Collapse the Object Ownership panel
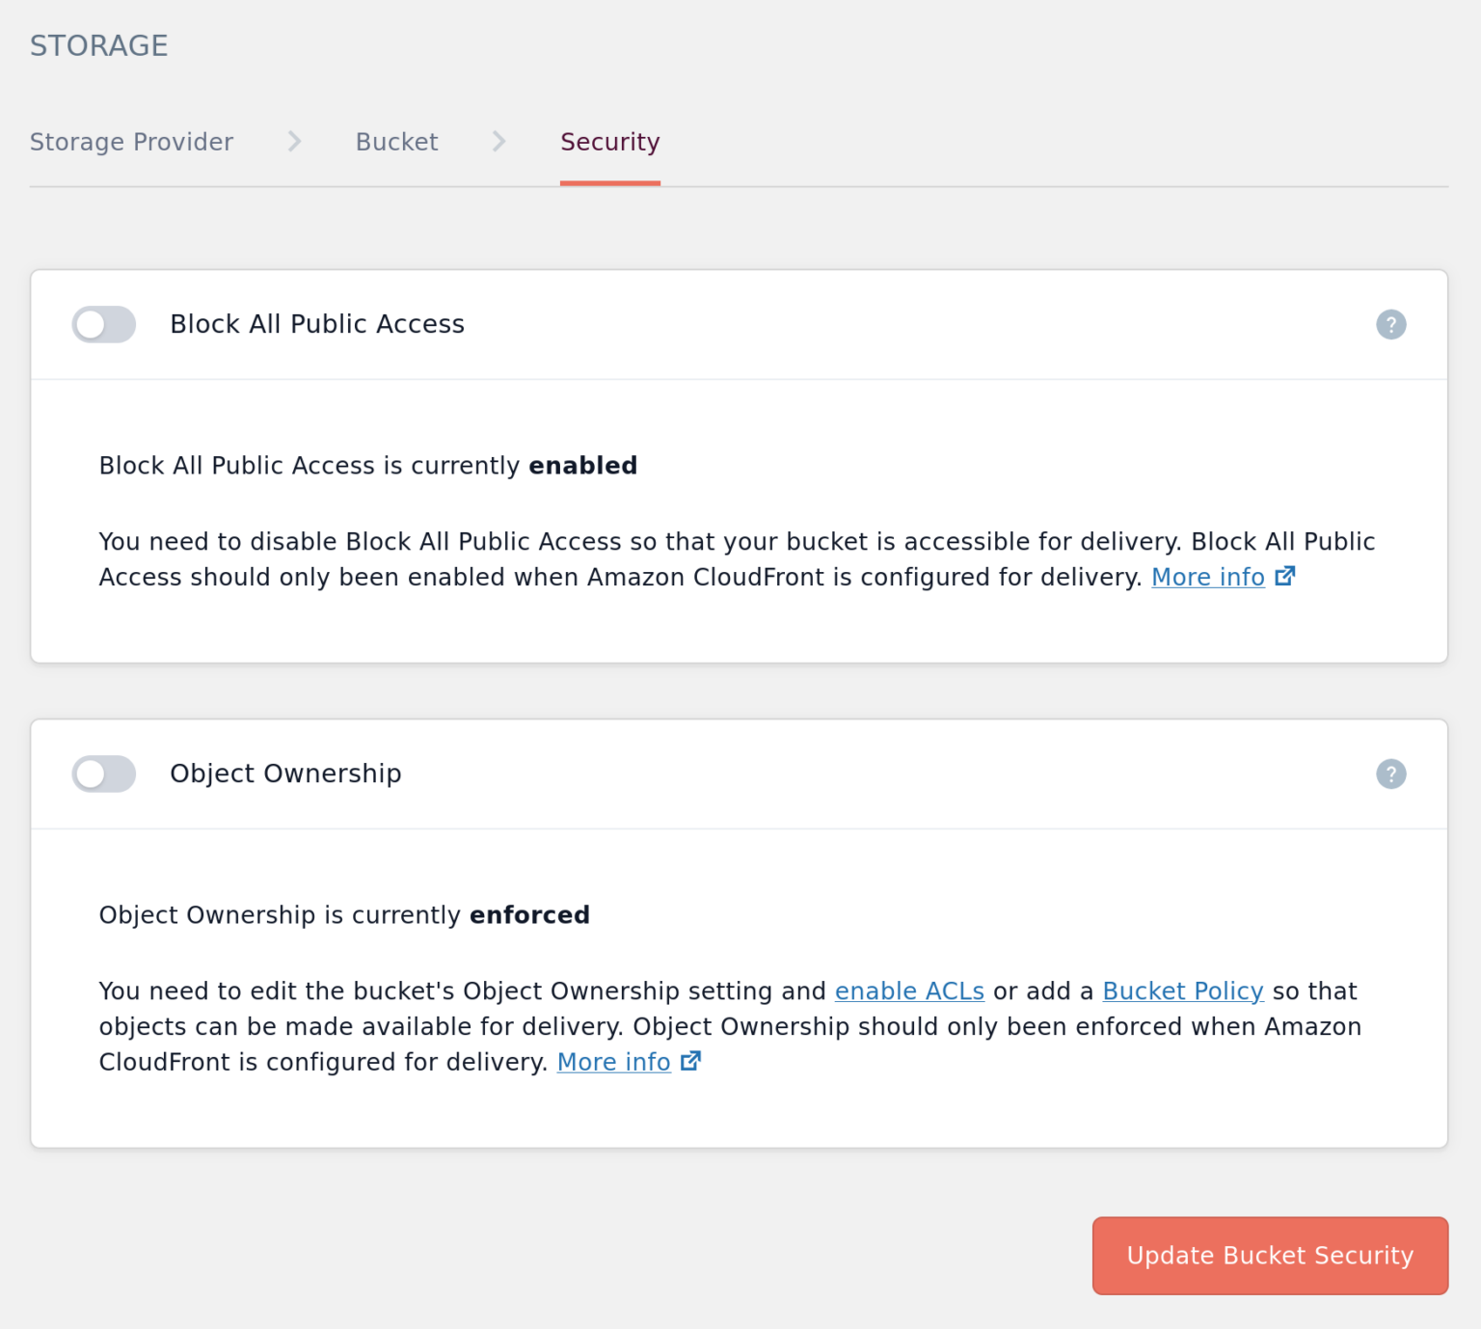Screen dimensions: 1481x1329 click(285, 773)
